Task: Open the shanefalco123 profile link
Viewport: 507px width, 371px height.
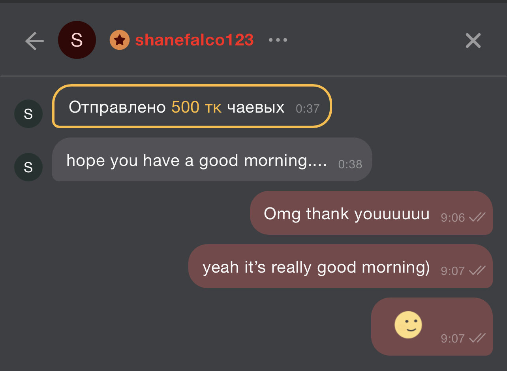Action: (x=194, y=40)
